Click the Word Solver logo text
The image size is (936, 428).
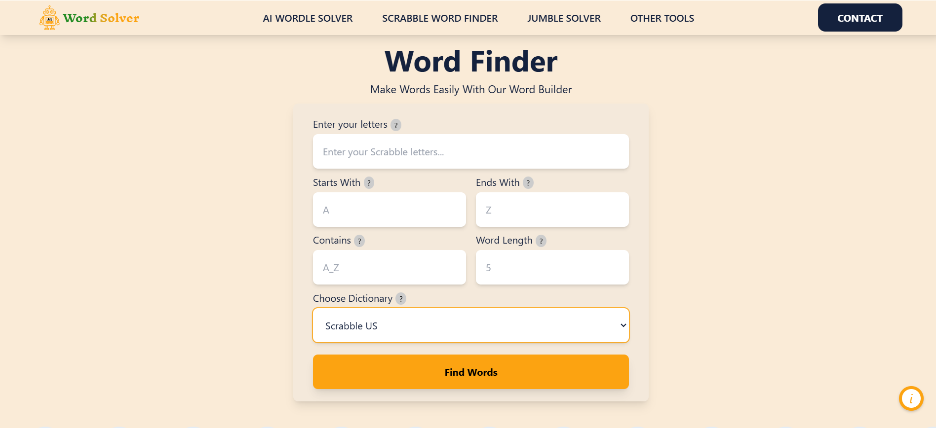tap(101, 18)
